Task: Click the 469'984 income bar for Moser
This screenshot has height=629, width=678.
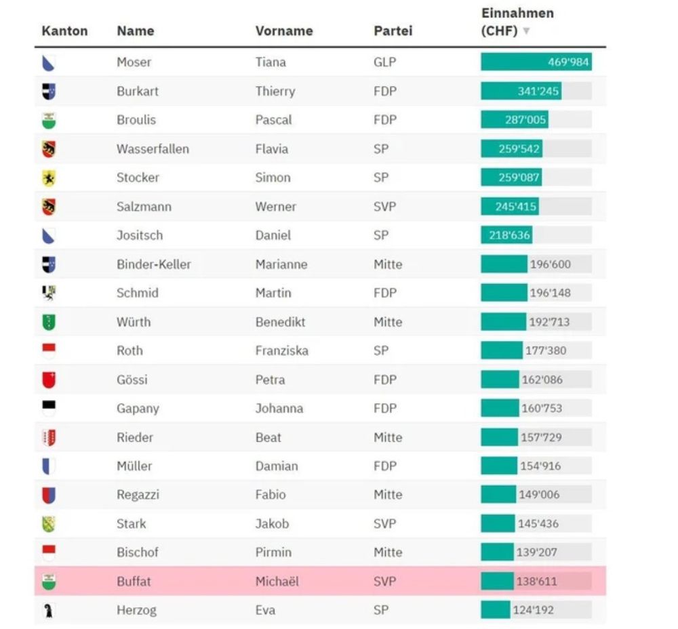Action: coord(536,62)
